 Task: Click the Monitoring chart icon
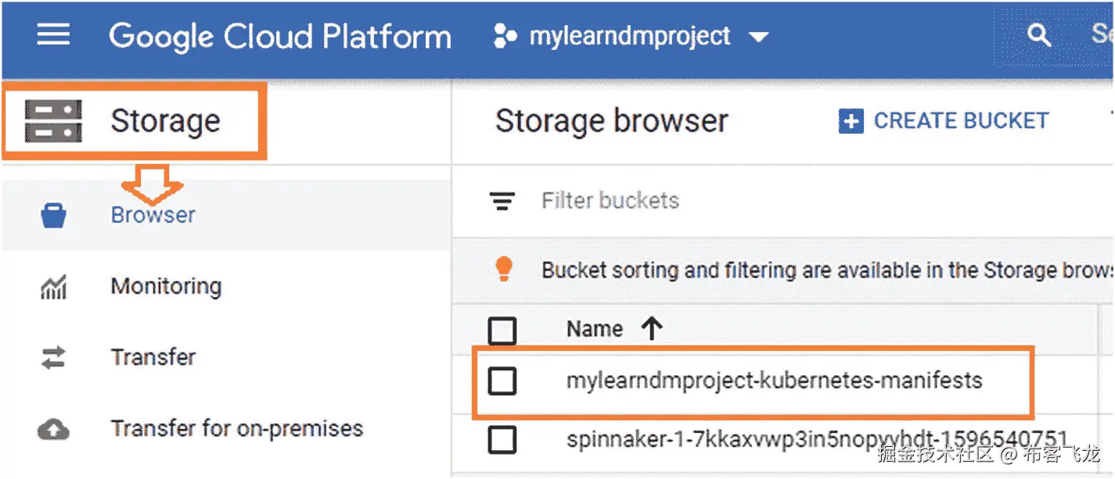[x=53, y=287]
